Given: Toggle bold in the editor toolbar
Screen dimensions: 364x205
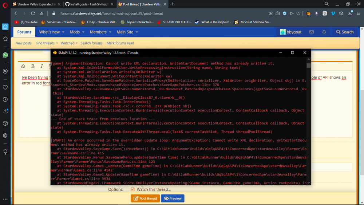Looking at the screenshot, I should click(33, 66).
